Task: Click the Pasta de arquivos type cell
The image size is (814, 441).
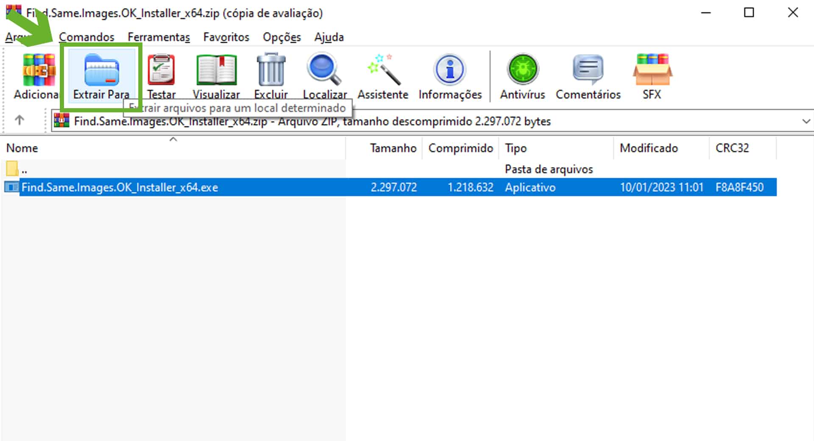Action: (x=549, y=169)
